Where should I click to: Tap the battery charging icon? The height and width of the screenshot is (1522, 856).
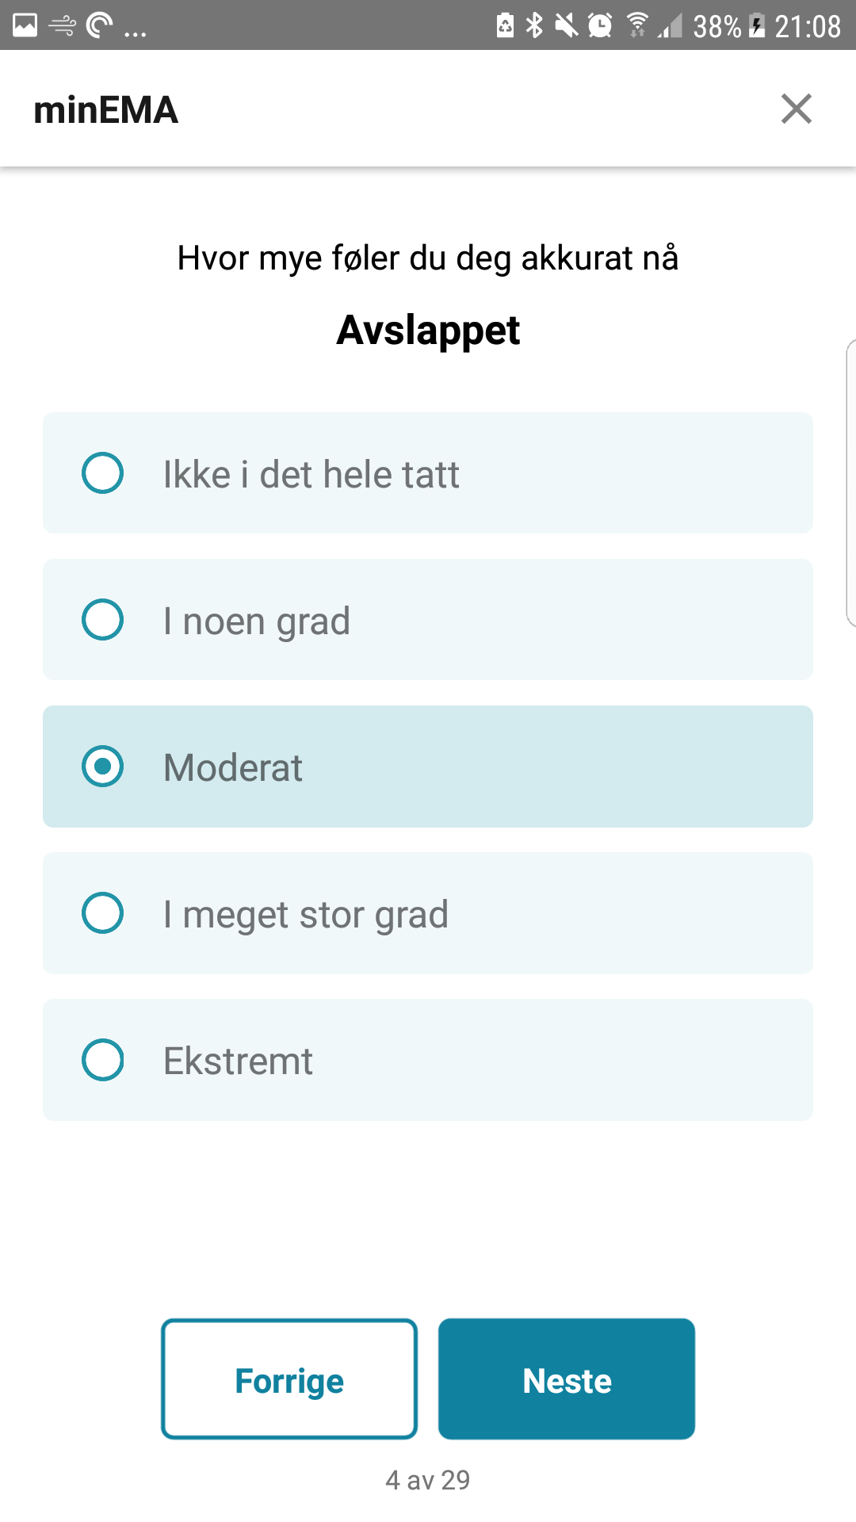[758, 25]
